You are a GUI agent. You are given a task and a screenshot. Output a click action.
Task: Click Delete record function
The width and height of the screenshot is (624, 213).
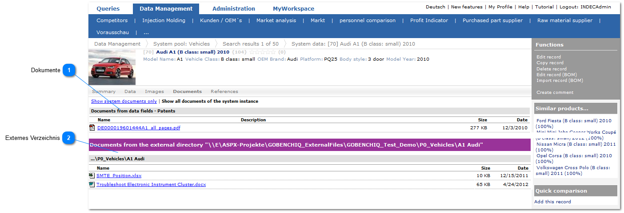552,69
